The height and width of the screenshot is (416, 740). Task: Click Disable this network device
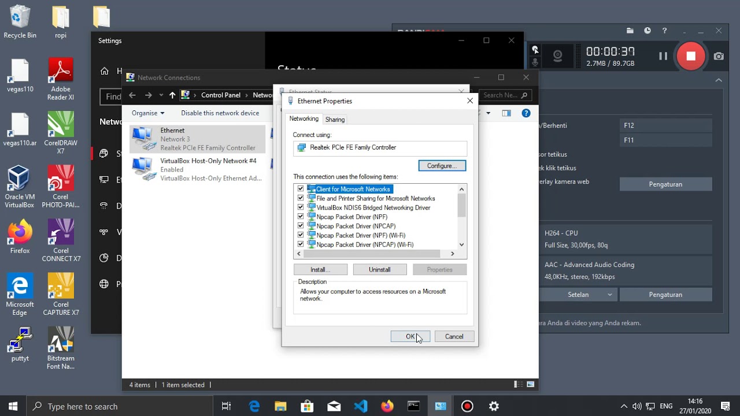click(x=220, y=113)
